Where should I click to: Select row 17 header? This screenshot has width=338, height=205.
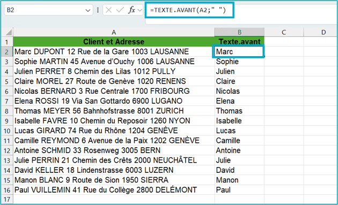(x=7, y=199)
